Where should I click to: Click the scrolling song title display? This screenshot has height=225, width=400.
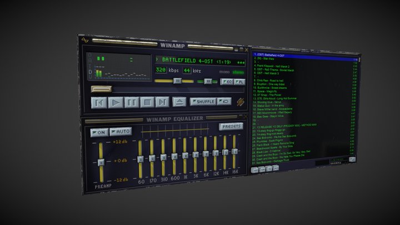[200, 61]
